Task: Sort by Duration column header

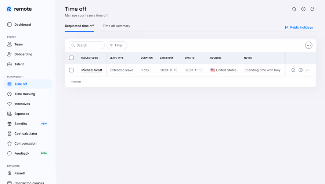Action: point(147,58)
